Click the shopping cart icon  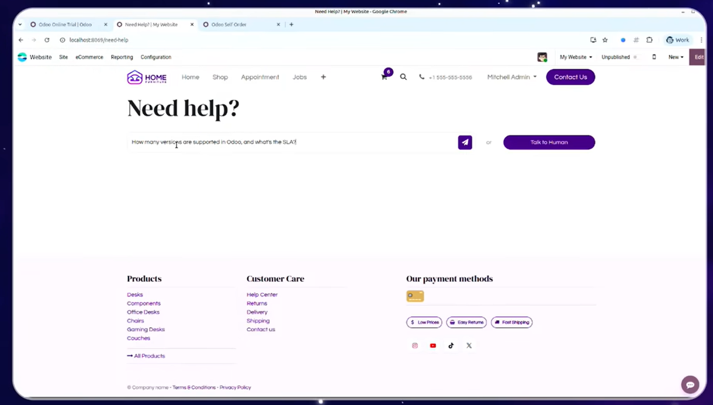pos(385,77)
